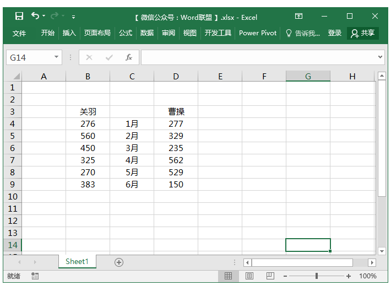Save the workbook using the disk icon

(19, 16)
